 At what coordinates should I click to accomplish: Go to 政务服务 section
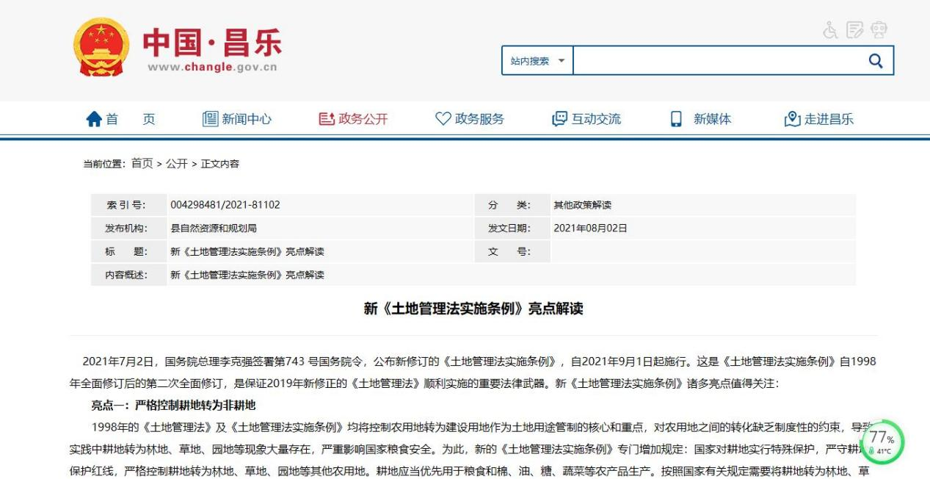click(x=470, y=119)
